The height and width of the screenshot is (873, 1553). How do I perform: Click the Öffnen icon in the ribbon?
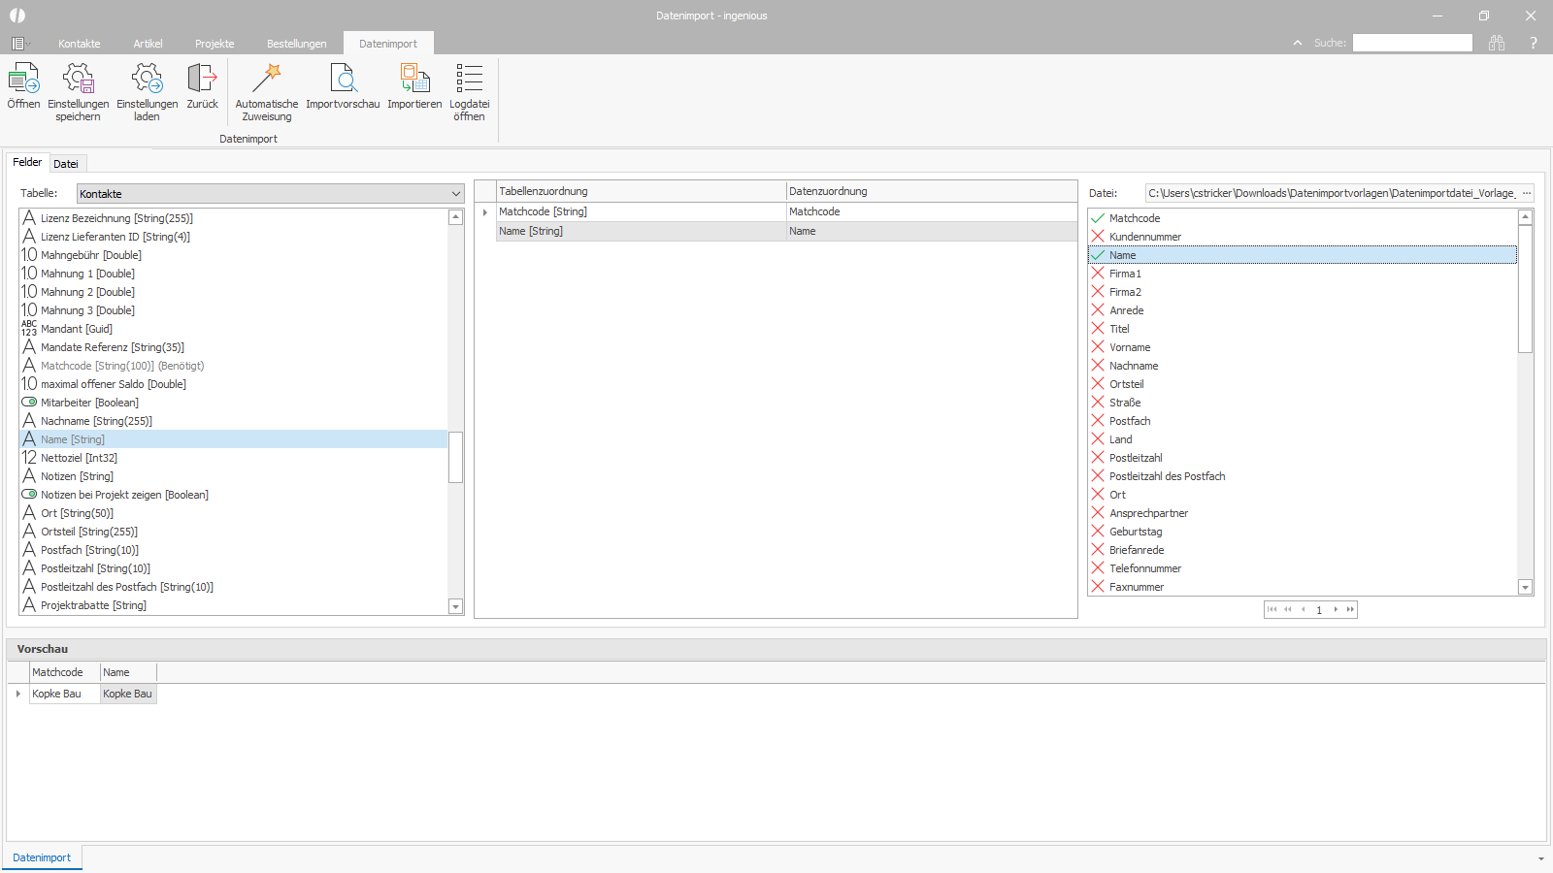click(x=23, y=80)
